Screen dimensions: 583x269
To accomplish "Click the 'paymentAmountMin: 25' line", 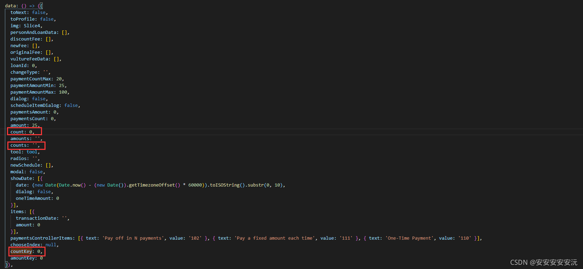I will pos(39,86).
